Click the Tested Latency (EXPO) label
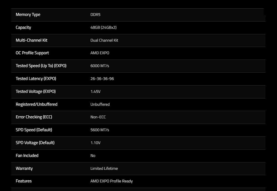The image size is (277, 191). point(36,79)
